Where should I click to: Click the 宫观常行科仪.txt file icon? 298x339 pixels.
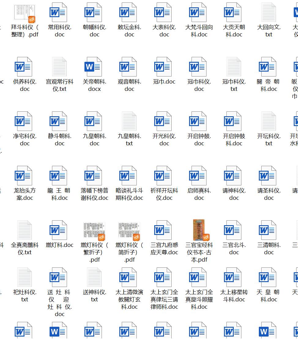click(59, 67)
